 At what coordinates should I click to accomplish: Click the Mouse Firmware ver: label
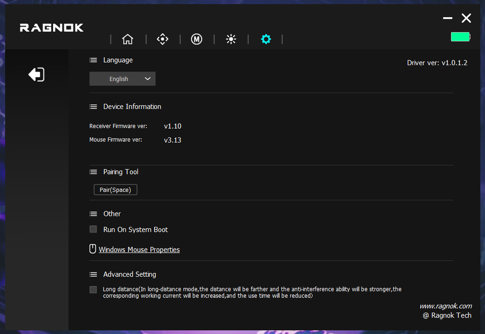point(116,140)
